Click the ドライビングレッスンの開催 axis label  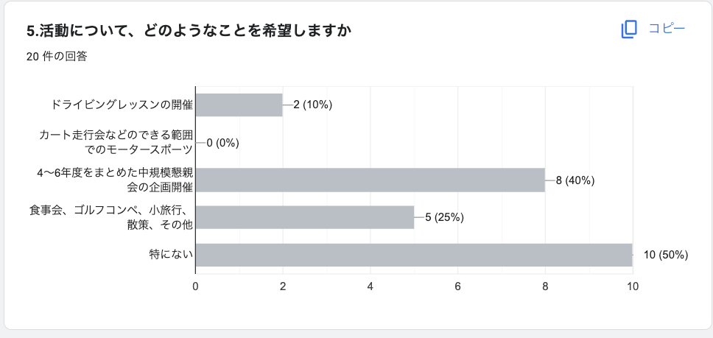(x=122, y=105)
